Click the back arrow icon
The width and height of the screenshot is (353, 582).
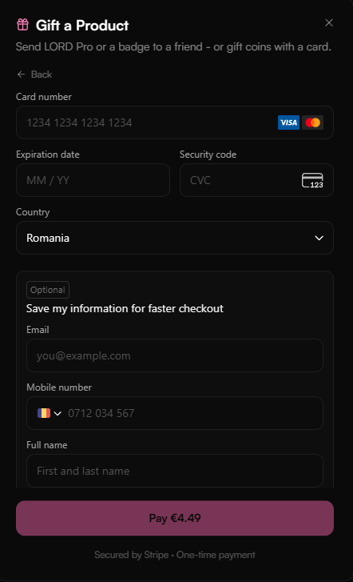click(x=21, y=74)
